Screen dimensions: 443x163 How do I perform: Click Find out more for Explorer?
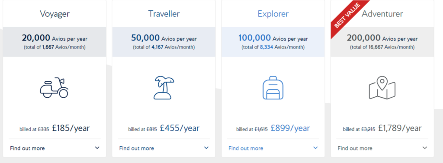pos(246,148)
